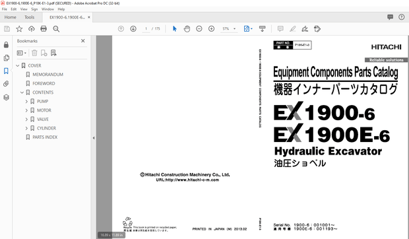The image size is (409, 239).
Task: Open the File menu
Action: [5, 9]
